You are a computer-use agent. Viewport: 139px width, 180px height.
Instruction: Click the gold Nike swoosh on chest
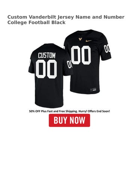(x=89, y=40)
